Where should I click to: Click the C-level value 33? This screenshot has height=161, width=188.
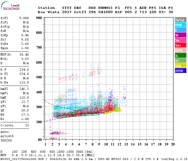tap(27, 125)
